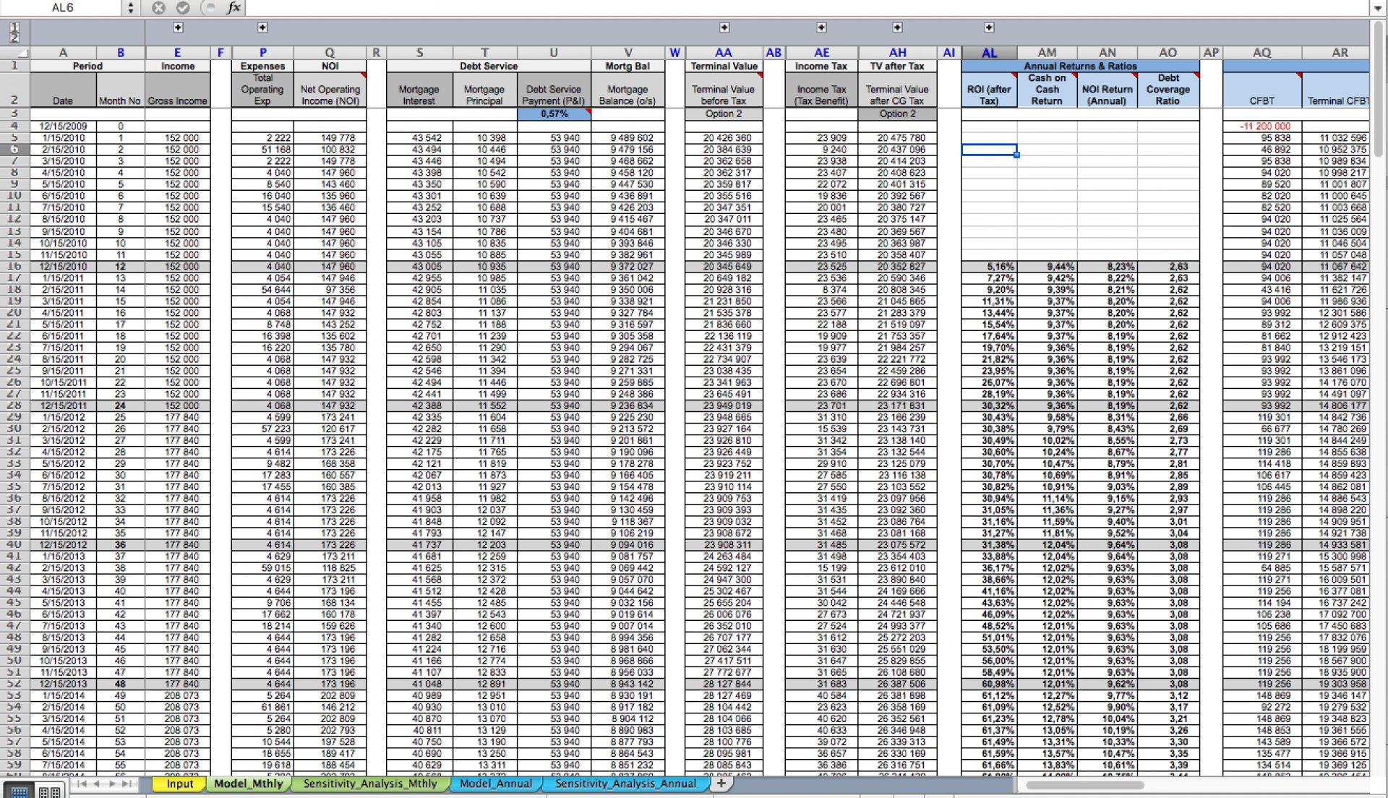Show outline level 2 columns
The width and height of the screenshot is (1388, 798).
tap(14, 38)
